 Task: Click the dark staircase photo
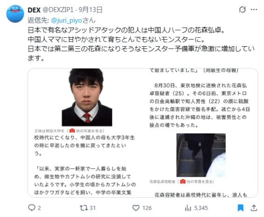tap(201, 155)
